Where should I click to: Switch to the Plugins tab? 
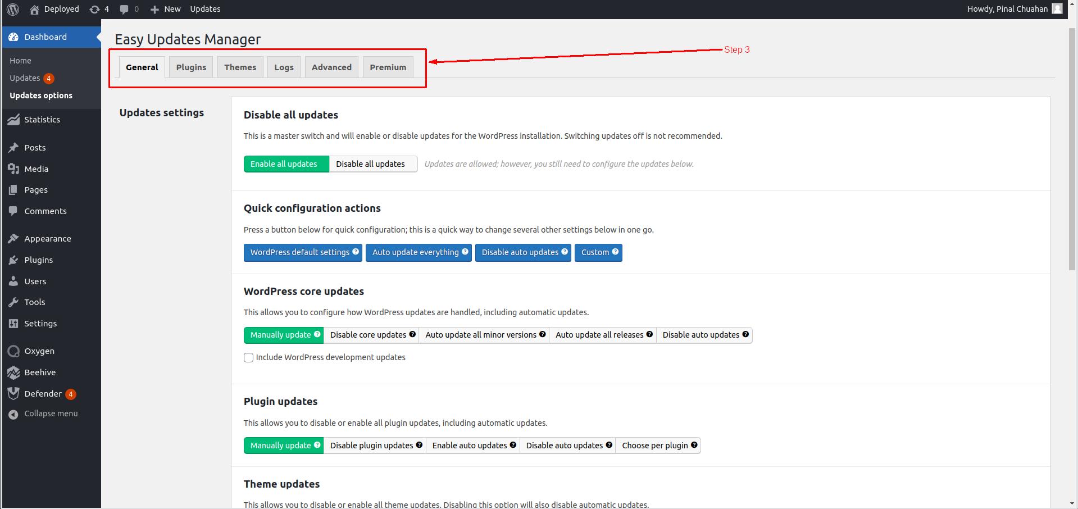click(x=191, y=67)
